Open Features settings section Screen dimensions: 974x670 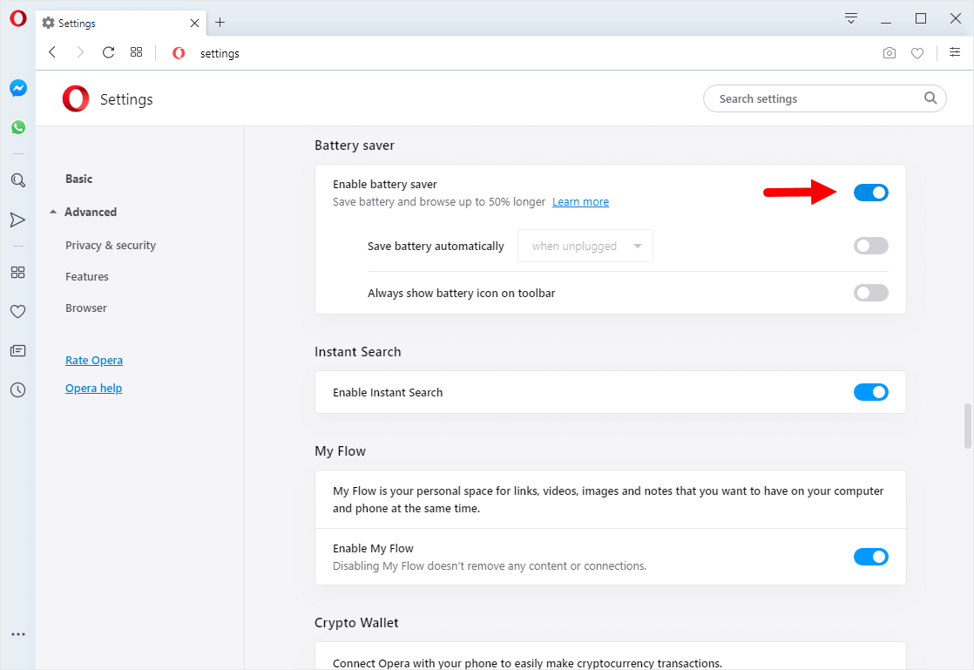[87, 277]
